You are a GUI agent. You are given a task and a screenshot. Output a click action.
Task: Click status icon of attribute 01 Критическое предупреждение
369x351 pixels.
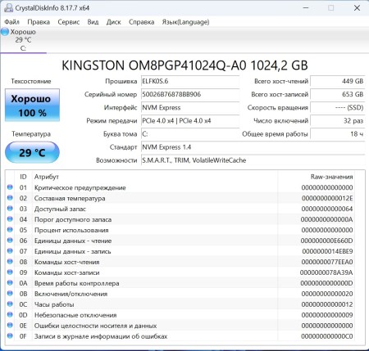[10, 187]
